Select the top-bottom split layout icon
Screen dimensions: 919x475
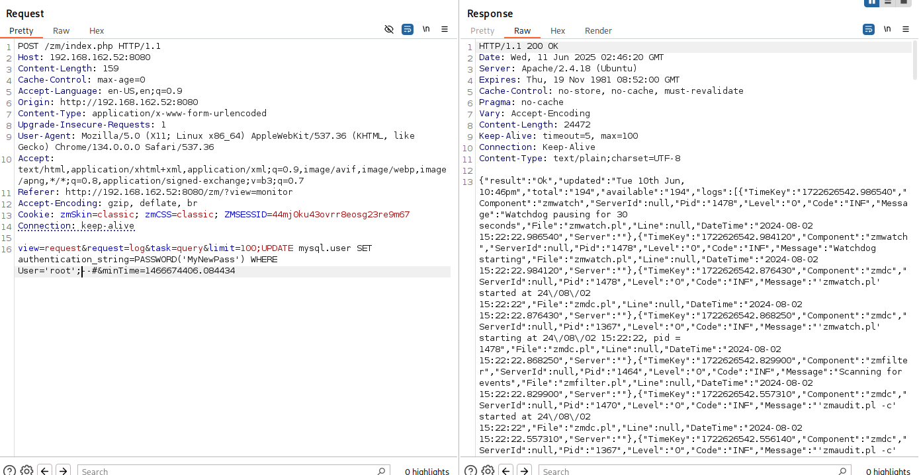(888, 3)
